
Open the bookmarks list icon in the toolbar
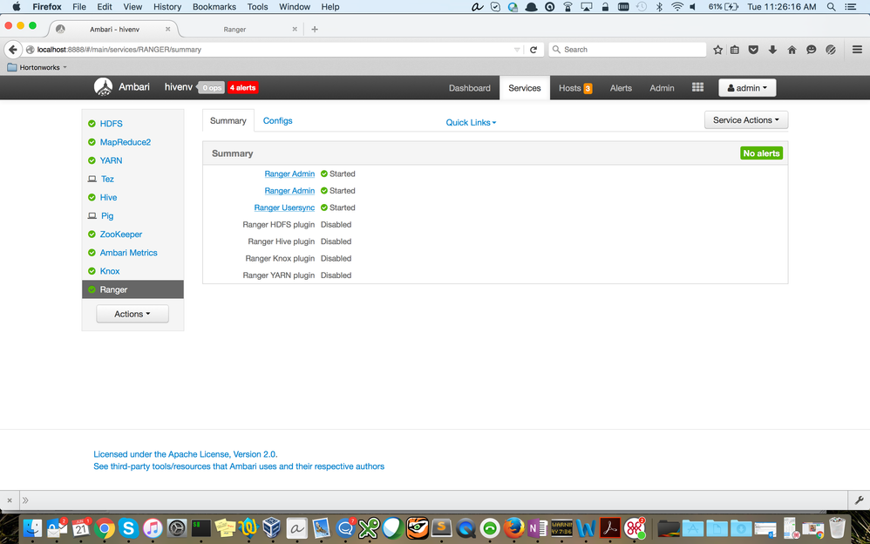coord(735,50)
